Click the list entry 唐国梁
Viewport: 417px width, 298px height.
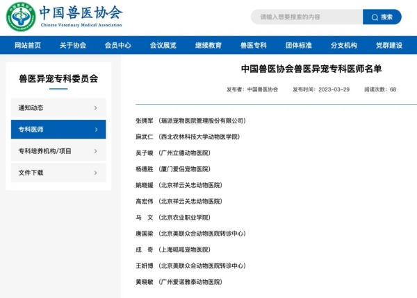point(190,234)
